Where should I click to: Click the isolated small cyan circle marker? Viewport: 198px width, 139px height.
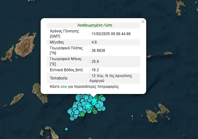[x=66, y=129]
